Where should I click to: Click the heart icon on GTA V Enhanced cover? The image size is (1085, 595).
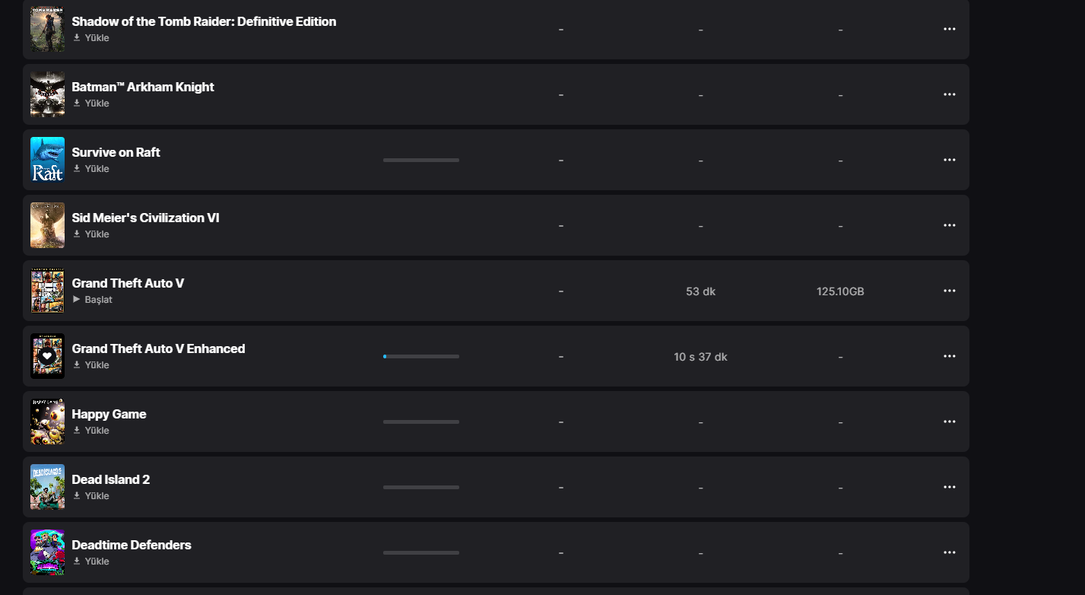pyautogui.click(x=47, y=356)
